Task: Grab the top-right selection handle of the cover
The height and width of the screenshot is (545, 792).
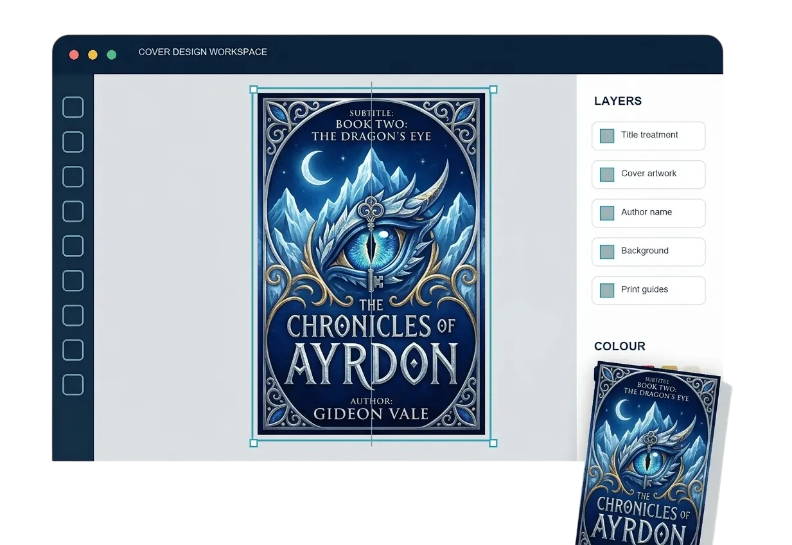Action: tap(493, 89)
